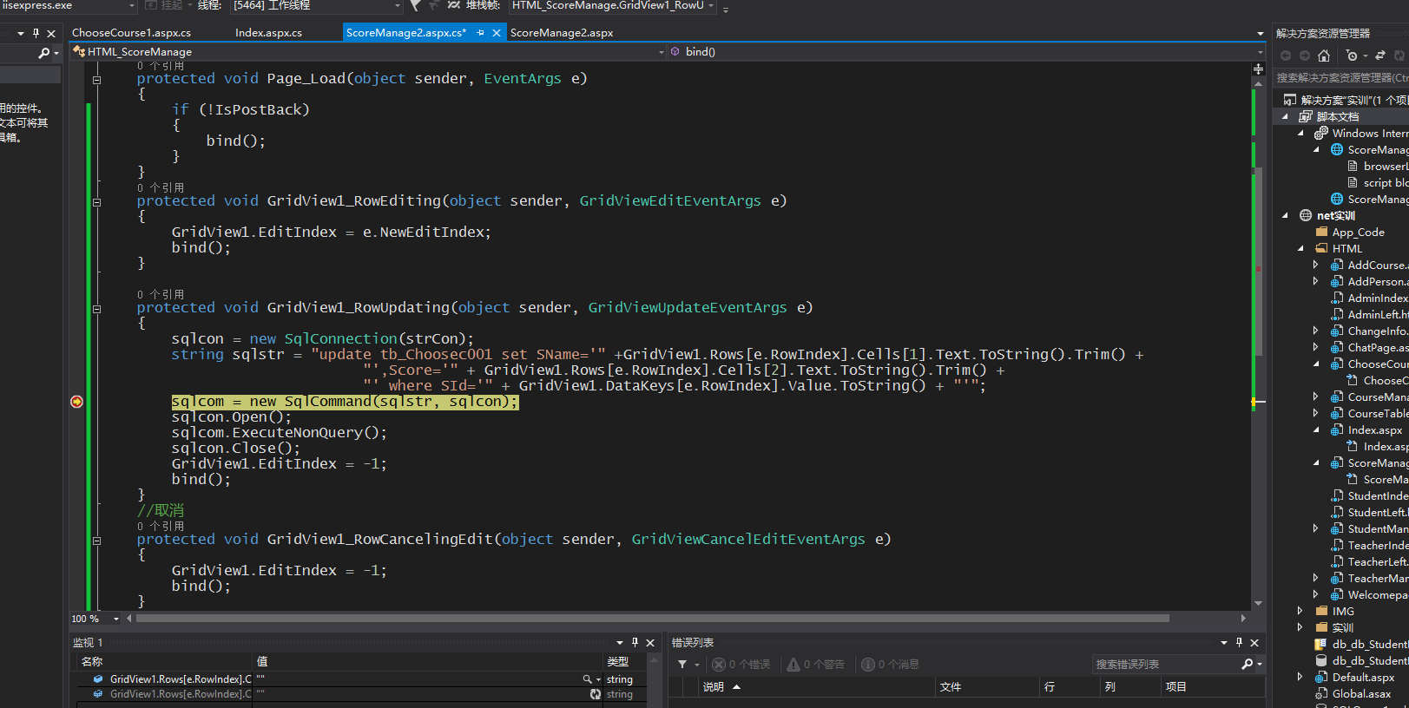Image resolution: width=1409 pixels, height=708 pixels.
Task: Collapse the 脚本文档 node
Action: coord(1285,117)
